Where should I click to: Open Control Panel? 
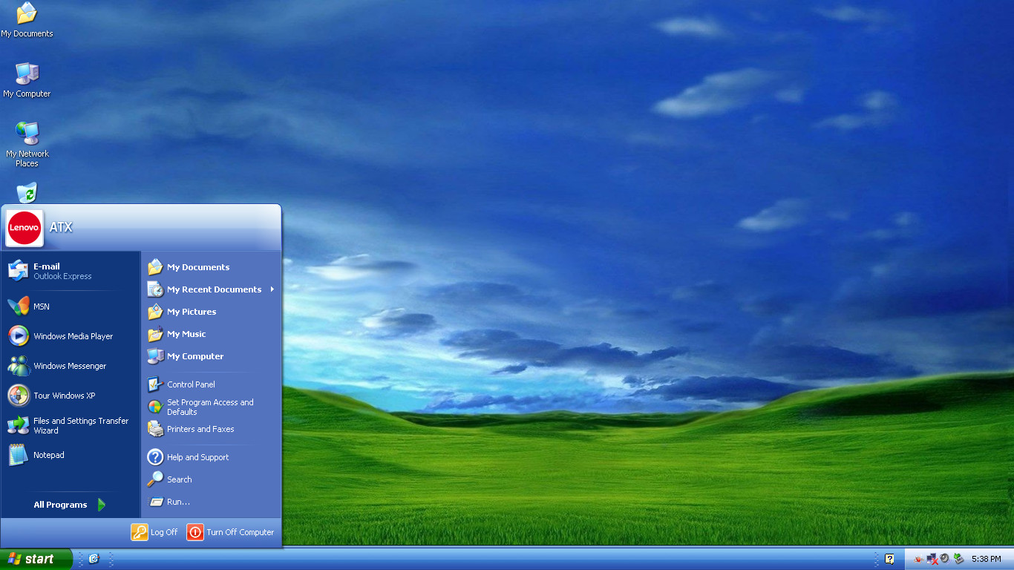[211, 384]
